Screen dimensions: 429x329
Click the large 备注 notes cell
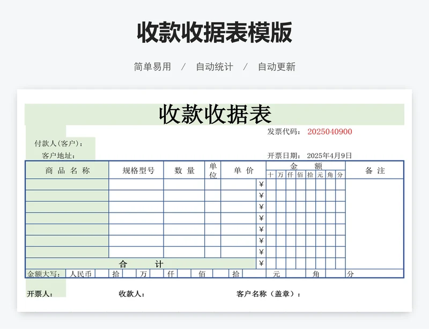[374, 224]
